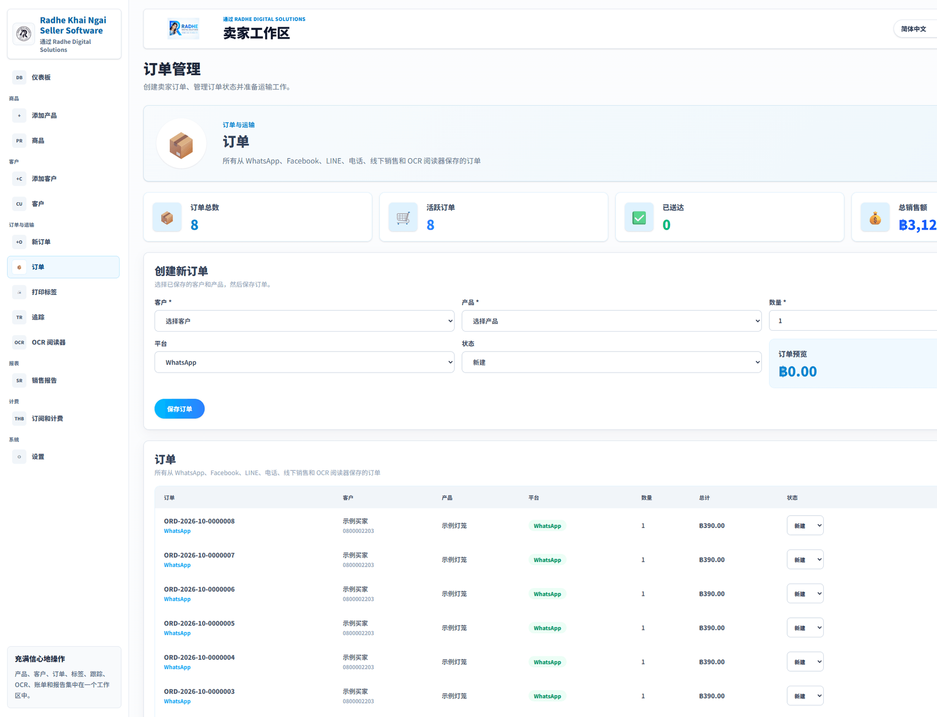Viewport: 937px width, 717px height.
Task: Click the Radhe logo in the header
Action: point(183,29)
